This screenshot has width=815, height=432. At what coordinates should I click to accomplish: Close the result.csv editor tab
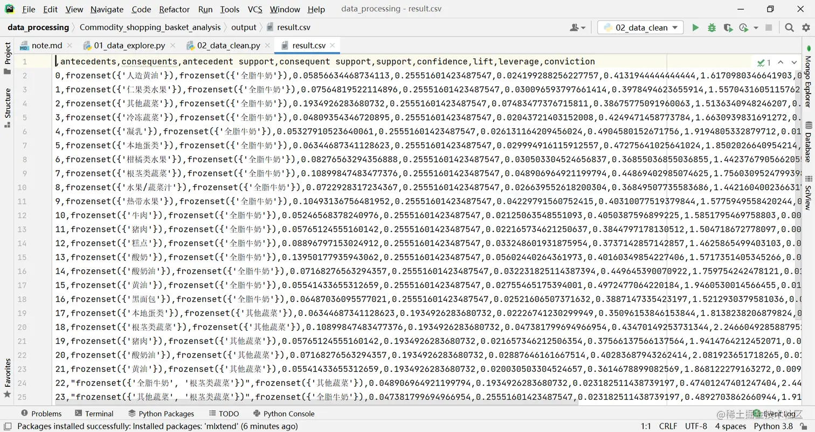point(333,46)
